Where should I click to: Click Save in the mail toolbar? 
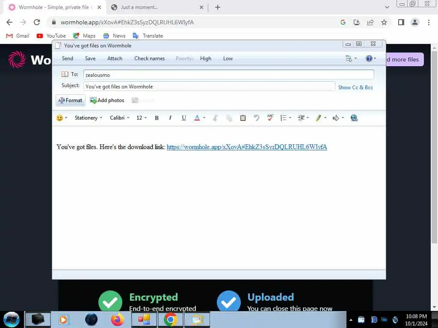[x=90, y=59]
